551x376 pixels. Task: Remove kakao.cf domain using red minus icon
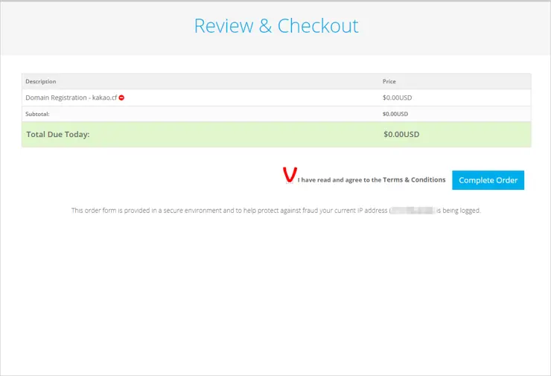pyautogui.click(x=121, y=98)
